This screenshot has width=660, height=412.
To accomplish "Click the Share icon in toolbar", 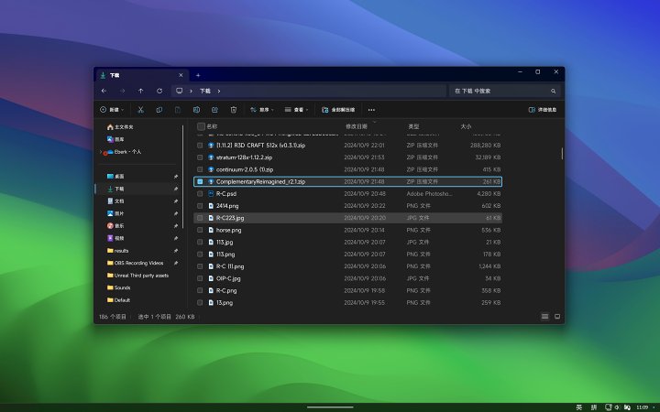I will coord(215,110).
